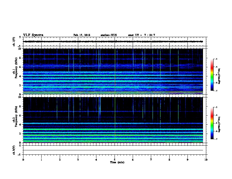The height and width of the screenshot is (179, 232).
Task: Click "-4" on the ch.2 color scale
Action: 216,115
